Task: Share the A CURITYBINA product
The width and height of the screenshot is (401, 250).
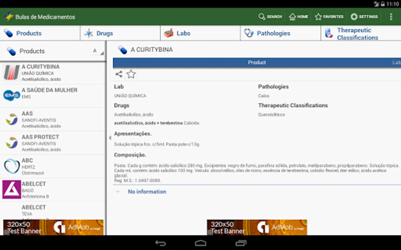Action: click(x=119, y=74)
